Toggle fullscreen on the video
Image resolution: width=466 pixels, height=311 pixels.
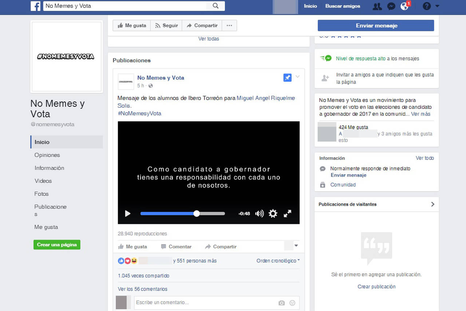coord(287,213)
